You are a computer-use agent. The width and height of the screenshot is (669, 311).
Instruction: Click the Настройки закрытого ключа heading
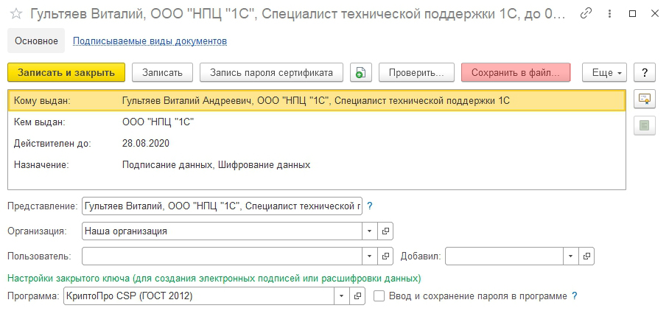point(214,279)
